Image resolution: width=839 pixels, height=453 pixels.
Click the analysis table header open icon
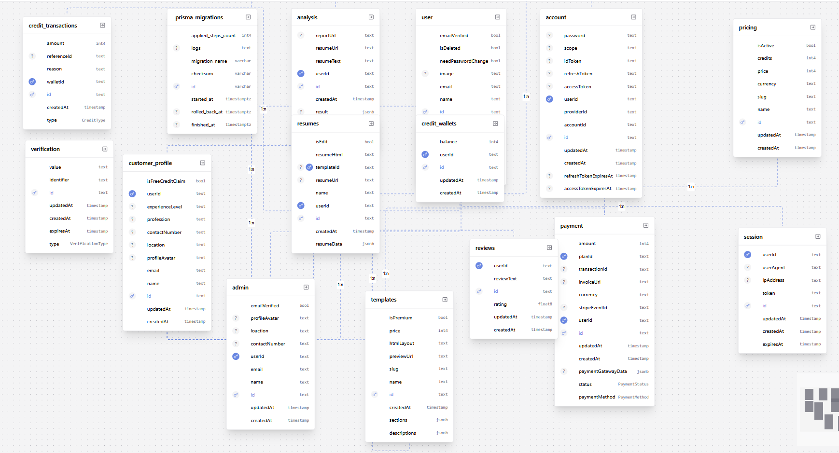pos(371,17)
